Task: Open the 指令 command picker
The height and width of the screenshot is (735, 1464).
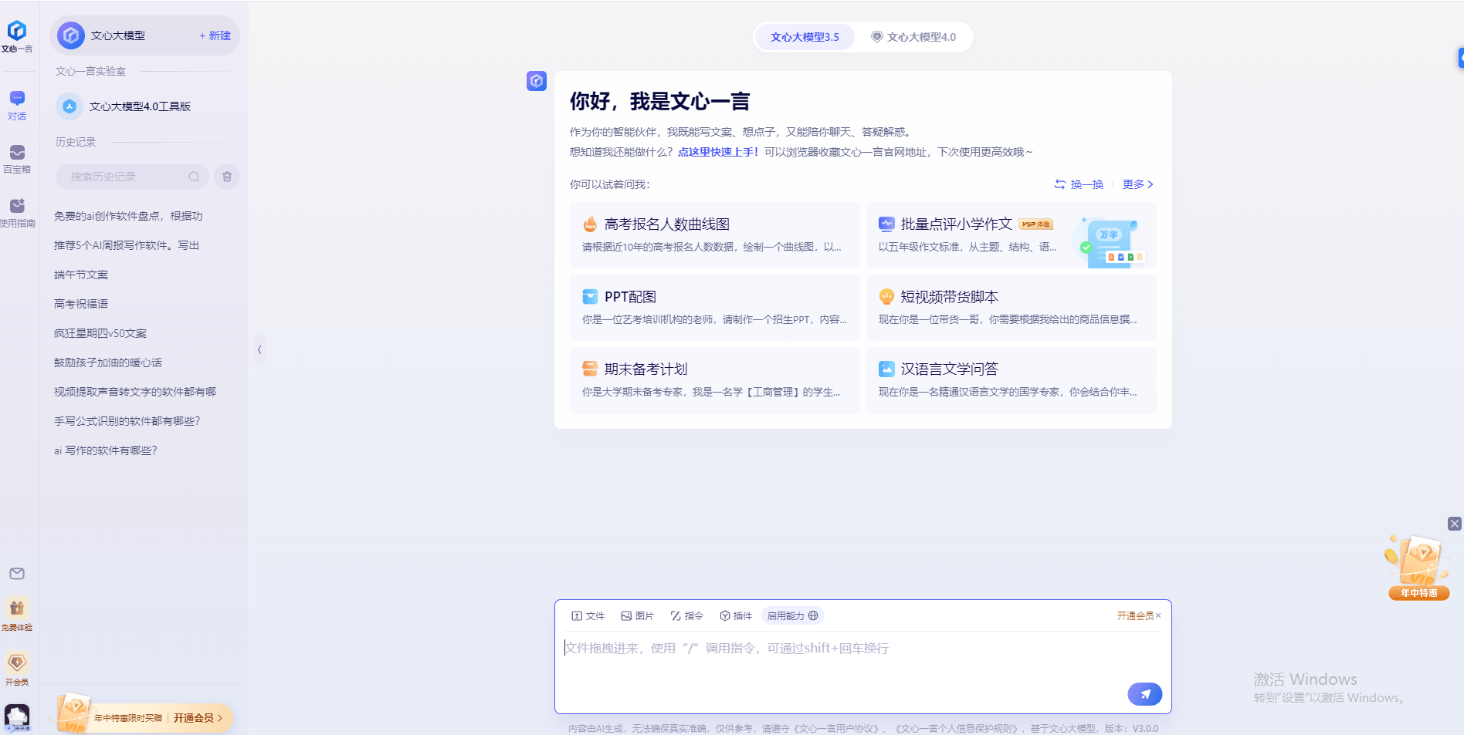Action: click(x=686, y=615)
